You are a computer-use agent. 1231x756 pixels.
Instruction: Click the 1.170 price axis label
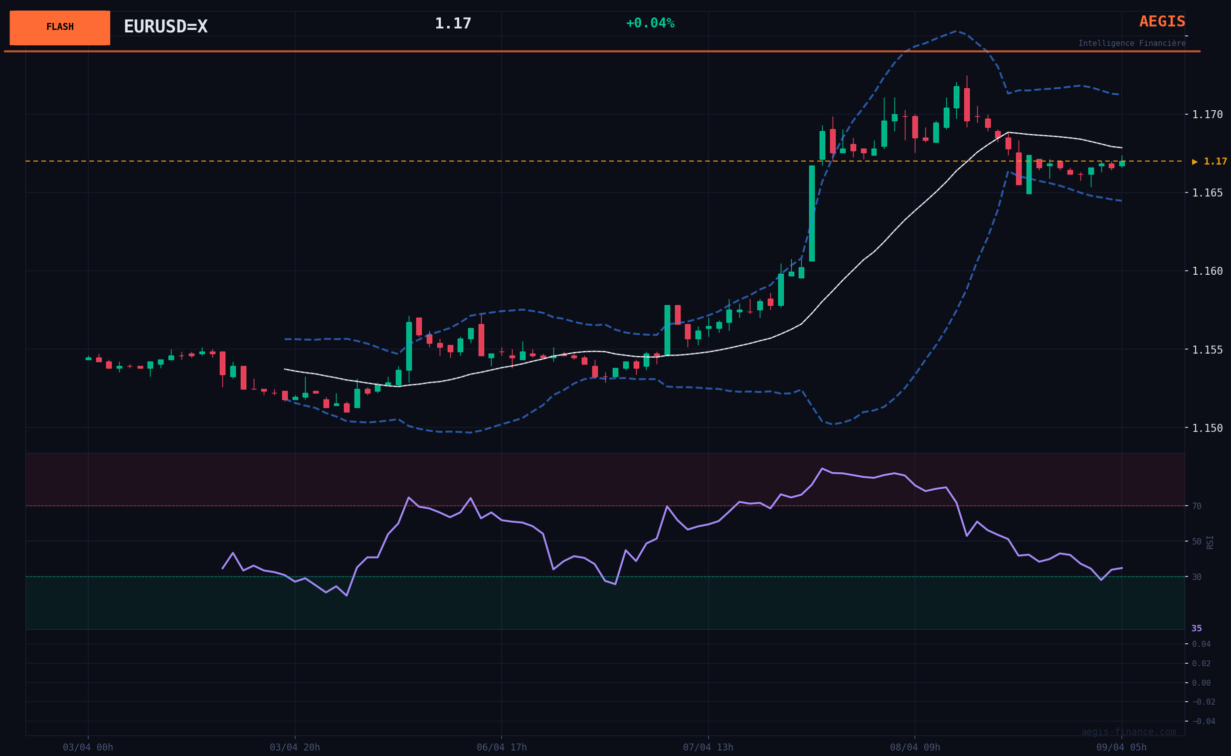coord(1207,115)
